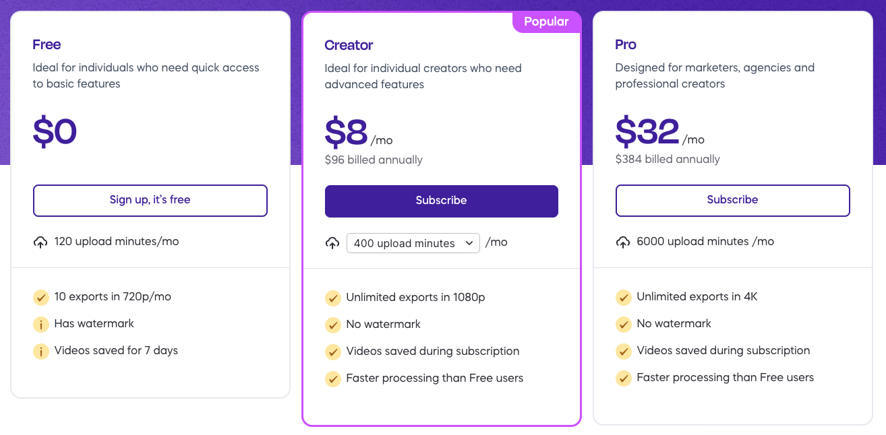
Task: Click checkmark beside Creator's Videos saved during subscription
Action: [x=332, y=352]
